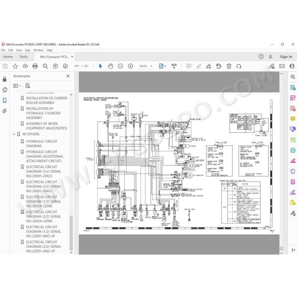Open bookmark options dropdown

pos(17,86)
